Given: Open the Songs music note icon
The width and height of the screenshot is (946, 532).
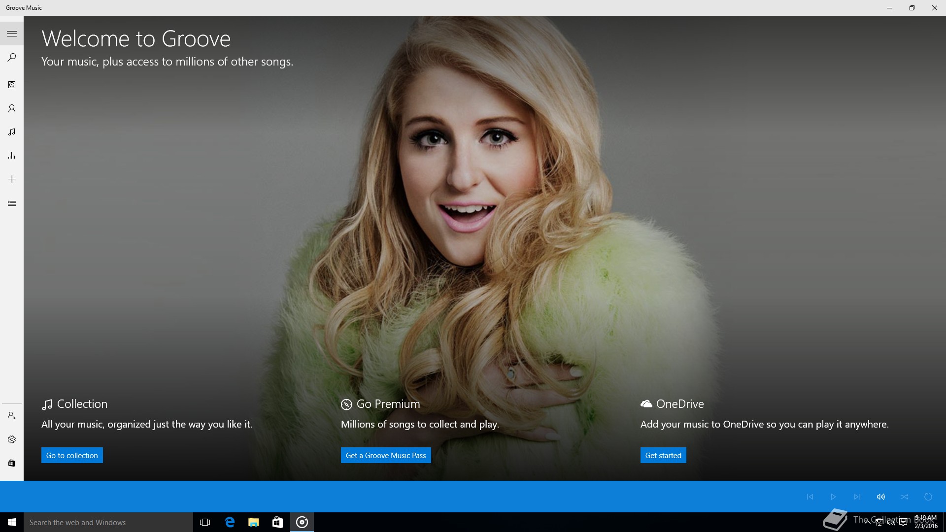Looking at the screenshot, I should 12,132.
